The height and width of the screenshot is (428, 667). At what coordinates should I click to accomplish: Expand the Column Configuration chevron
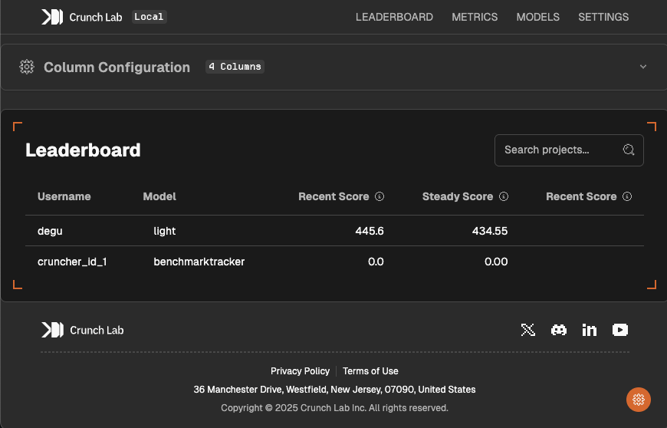coord(643,67)
